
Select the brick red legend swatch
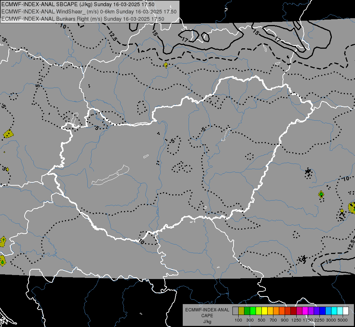288,311
